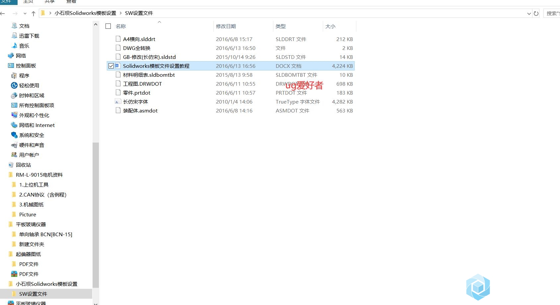Click SW设置文件 breadcrumb in address bar
The width and height of the screenshot is (560, 305).
pyautogui.click(x=139, y=13)
